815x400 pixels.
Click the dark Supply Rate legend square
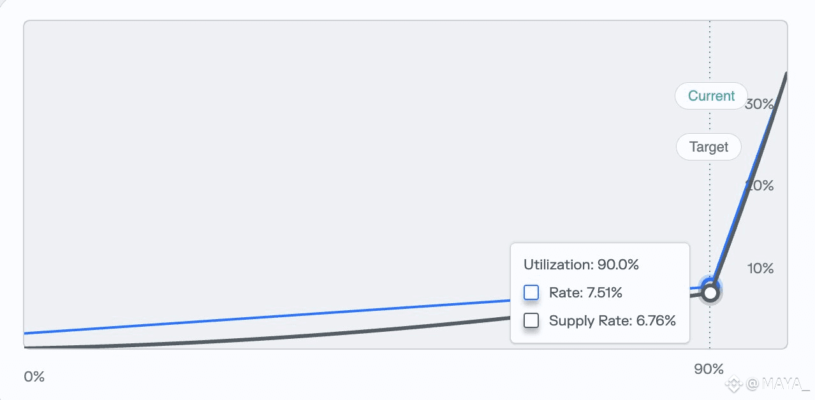(531, 320)
